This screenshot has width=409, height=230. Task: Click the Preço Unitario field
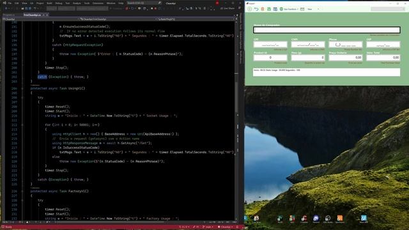point(346,57)
